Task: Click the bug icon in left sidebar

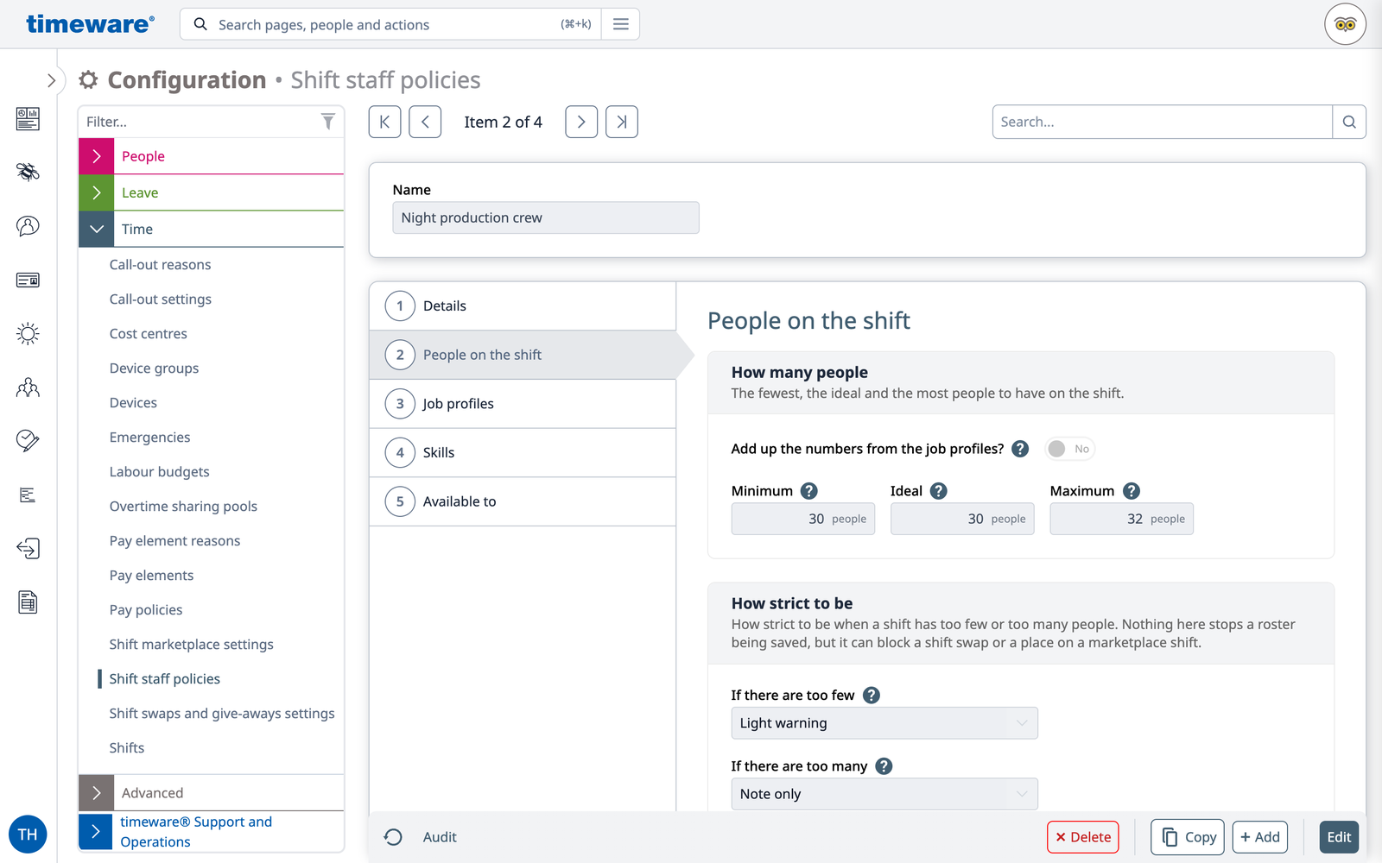Action: (28, 172)
